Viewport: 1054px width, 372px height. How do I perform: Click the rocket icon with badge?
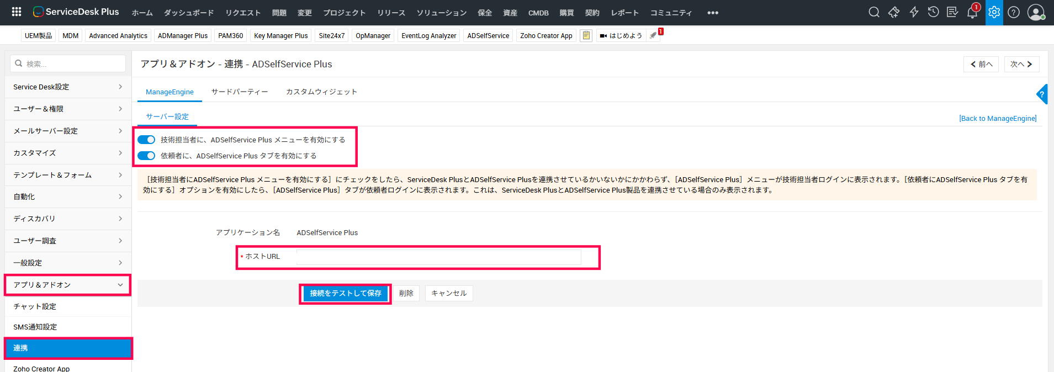point(654,35)
